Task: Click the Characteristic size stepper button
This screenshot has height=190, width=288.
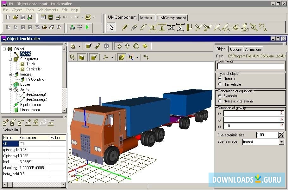Action: (x=281, y=135)
